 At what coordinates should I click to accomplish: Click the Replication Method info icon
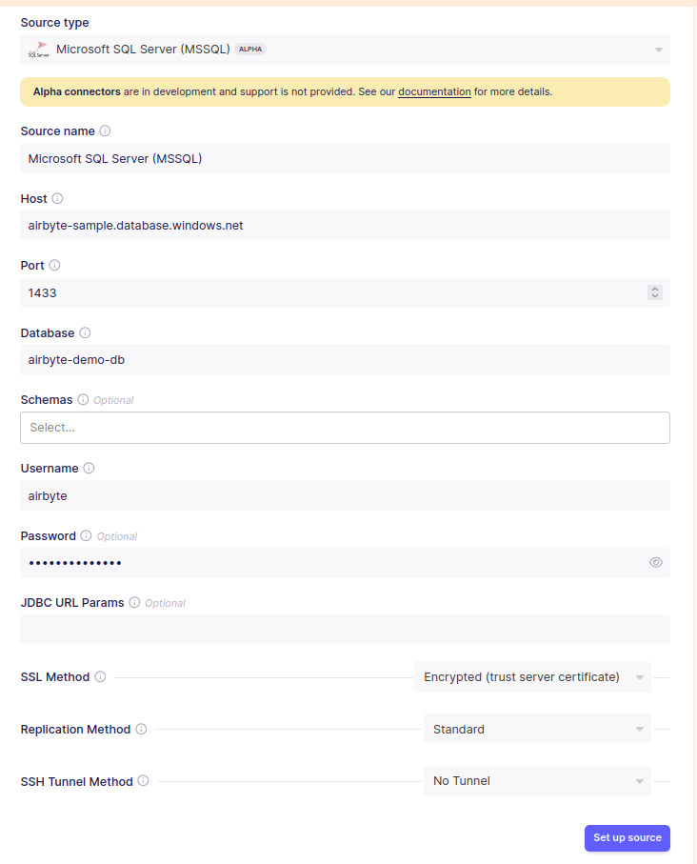pos(141,729)
